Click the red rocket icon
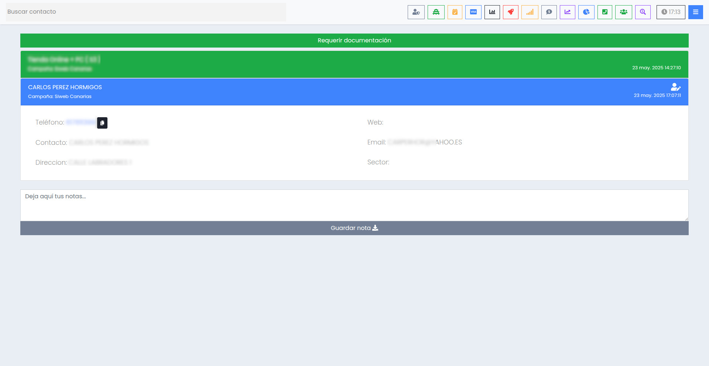This screenshot has height=366, width=709. pyautogui.click(x=510, y=12)
